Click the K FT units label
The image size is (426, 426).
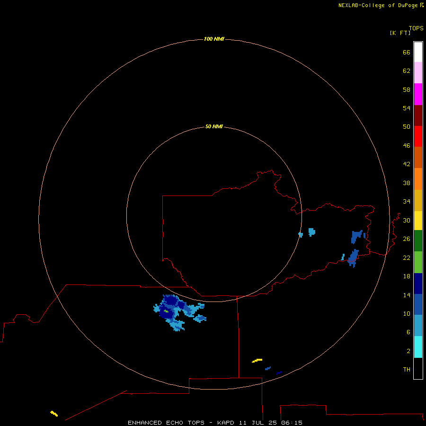click(x=400, y=33)
